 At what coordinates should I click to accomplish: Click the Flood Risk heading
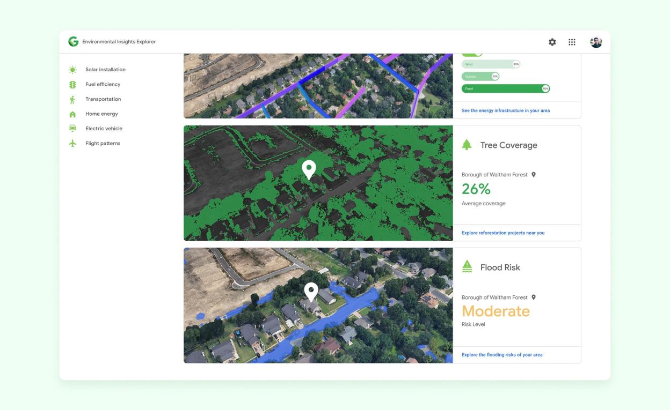(x=500, y=267)
